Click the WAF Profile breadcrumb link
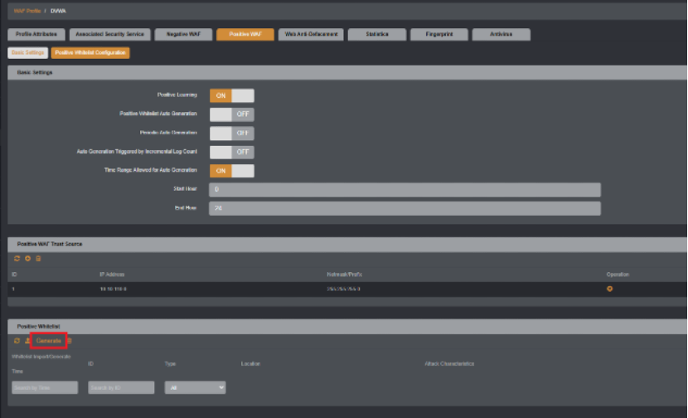 [x=27, y=11]
